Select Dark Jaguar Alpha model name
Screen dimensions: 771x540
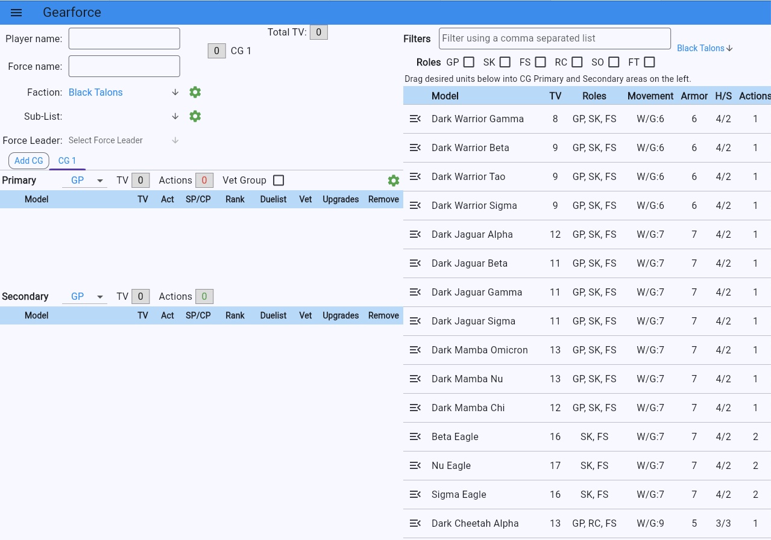(x=472, y=234)
